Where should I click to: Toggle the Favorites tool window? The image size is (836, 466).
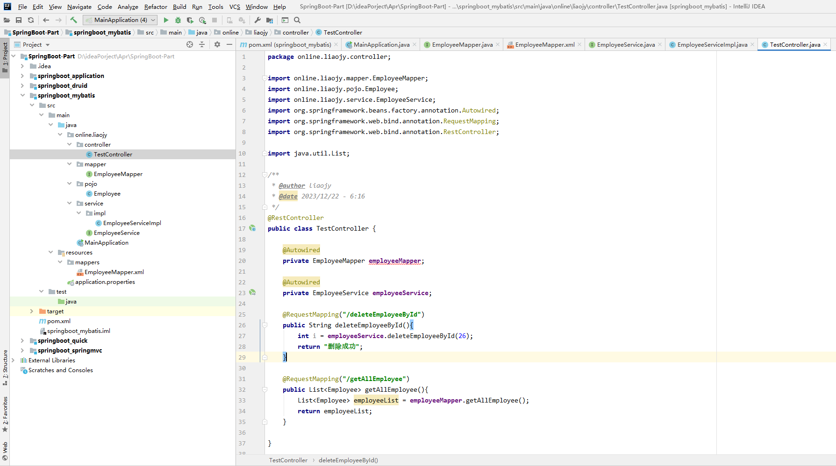coord(5,414)
